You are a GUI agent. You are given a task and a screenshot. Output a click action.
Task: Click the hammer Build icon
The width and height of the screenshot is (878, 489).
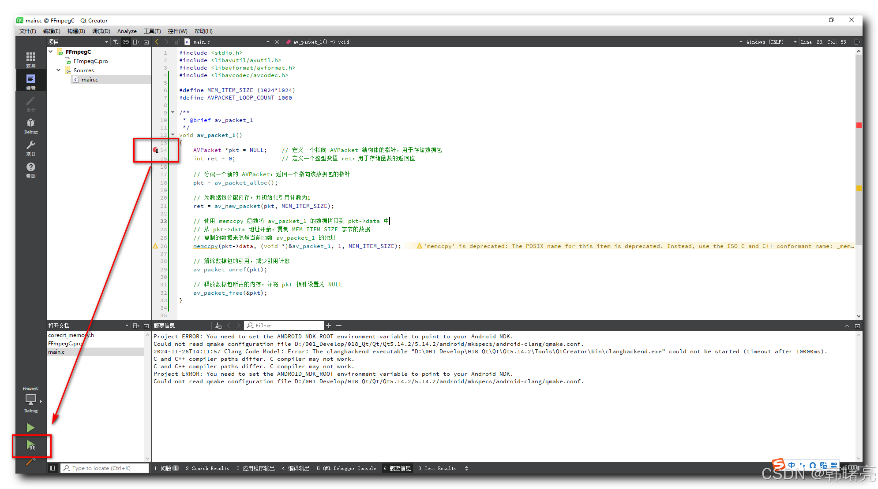pos(30,462)
